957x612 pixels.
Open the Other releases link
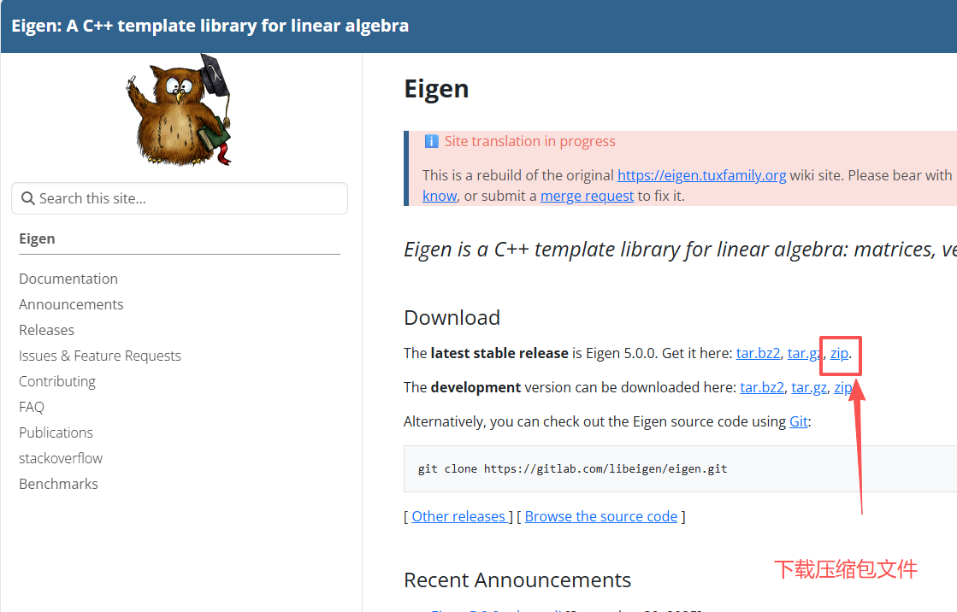(458, 517)
